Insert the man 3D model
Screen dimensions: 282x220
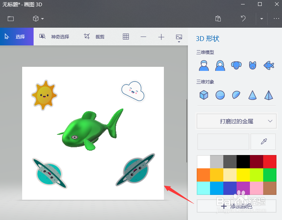(204, 65)
